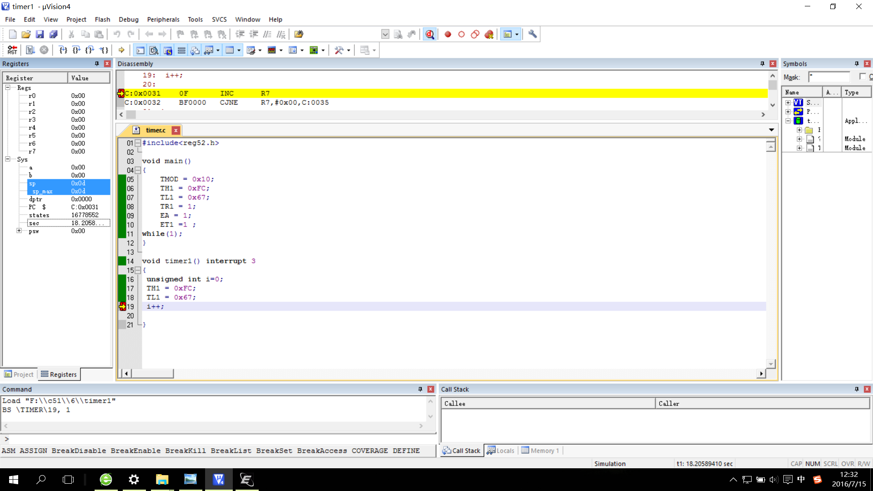This screenshot has width=873, height=491.
Task: Toggle the Registers window button
Action: coord(181,50)
